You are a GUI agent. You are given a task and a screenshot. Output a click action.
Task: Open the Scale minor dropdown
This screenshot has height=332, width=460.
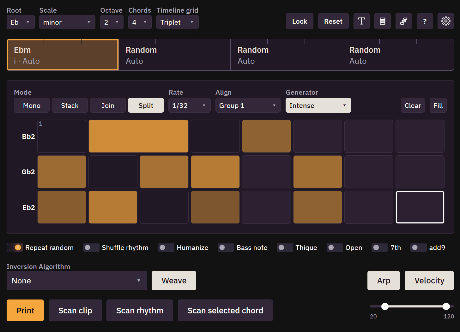click(67, 22)
